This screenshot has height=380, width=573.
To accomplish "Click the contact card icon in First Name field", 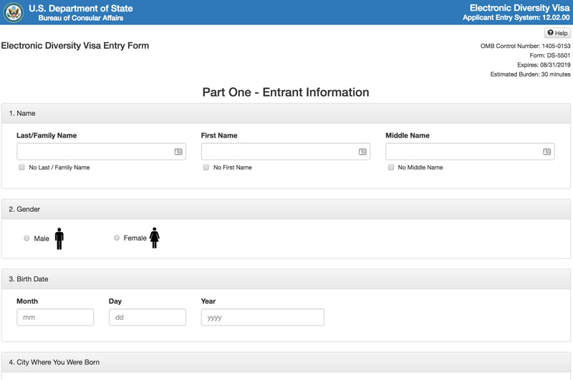I will click(x=362, y=152).
